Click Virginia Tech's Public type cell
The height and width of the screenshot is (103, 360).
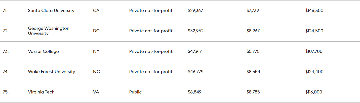[135, 92]
